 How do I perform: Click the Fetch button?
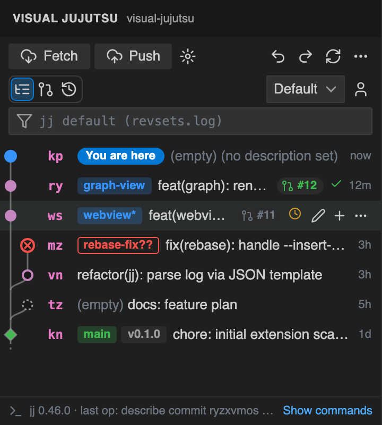tap(49, 56)
